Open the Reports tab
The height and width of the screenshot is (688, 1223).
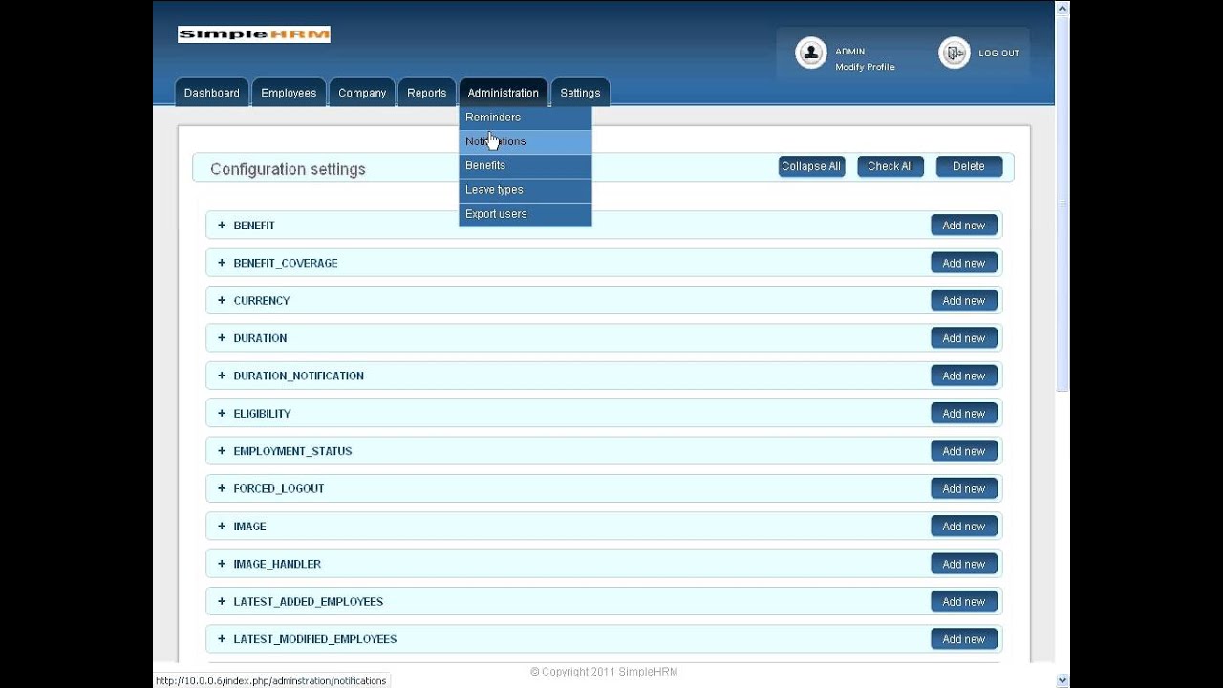click(x=426, y=93)
